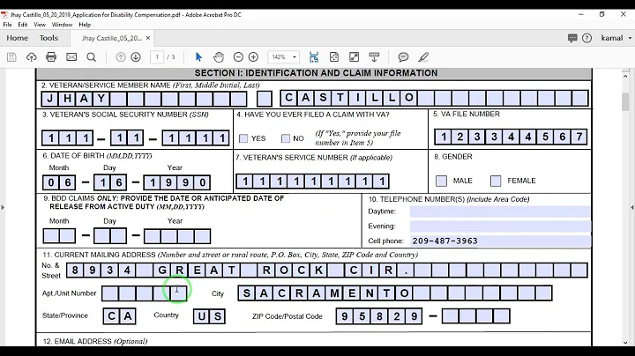This screenshot has width=635, height=356.
Task: Open notifications chat bubble icon
Action: coord(572,38)
